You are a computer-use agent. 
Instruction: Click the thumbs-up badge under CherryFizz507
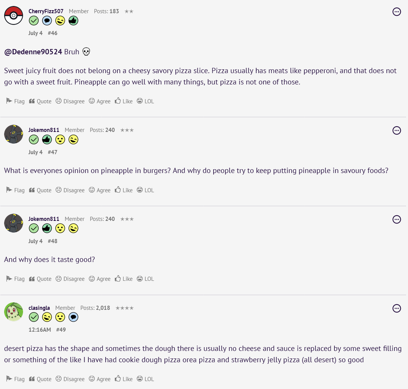[x=74, y=21]
